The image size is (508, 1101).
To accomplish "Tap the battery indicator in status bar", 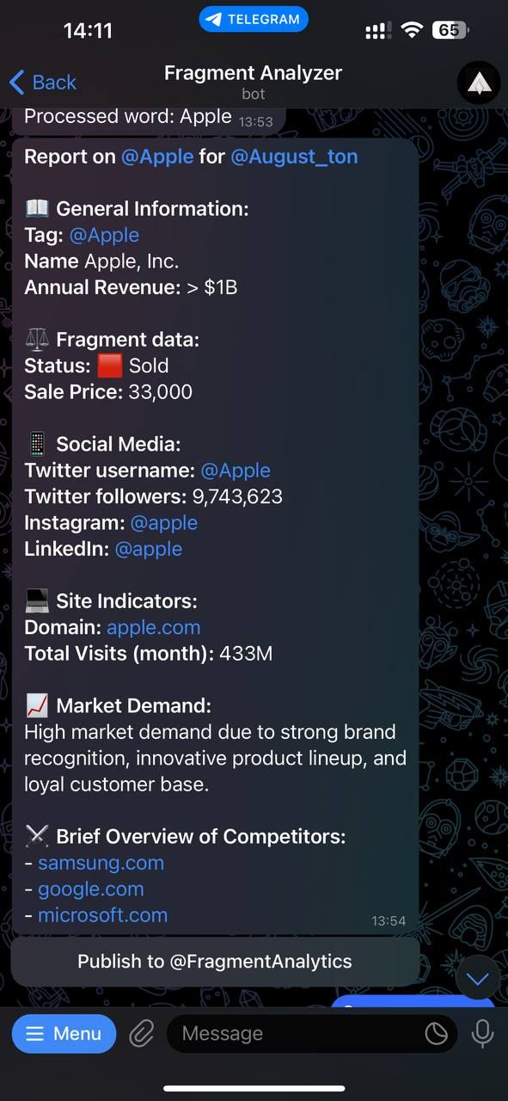I will pos(450,30).
